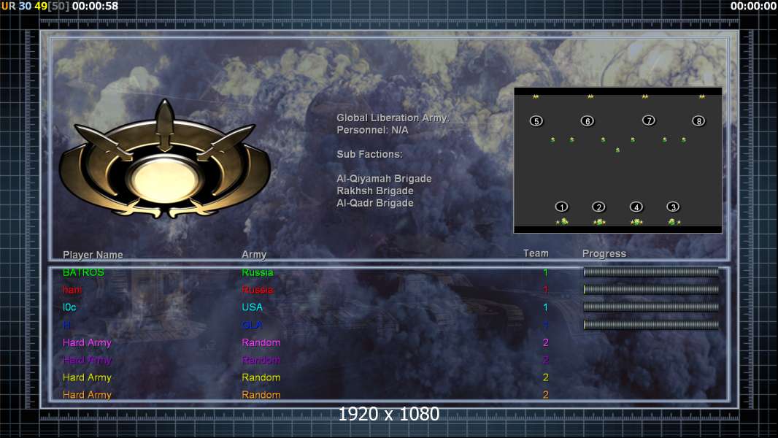778x438 pixels.
Task: Click the 00:00:58 elapsed timer
Action: [x=96, y=7]
